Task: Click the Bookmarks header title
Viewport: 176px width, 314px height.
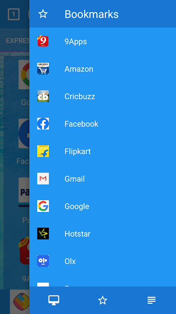Action: pos(92,14)
